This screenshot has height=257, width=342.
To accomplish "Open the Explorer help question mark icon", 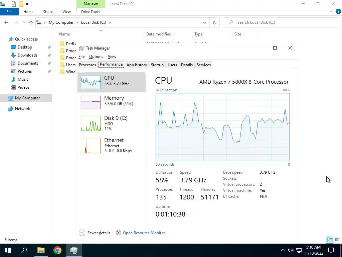I will pos(338,12).
